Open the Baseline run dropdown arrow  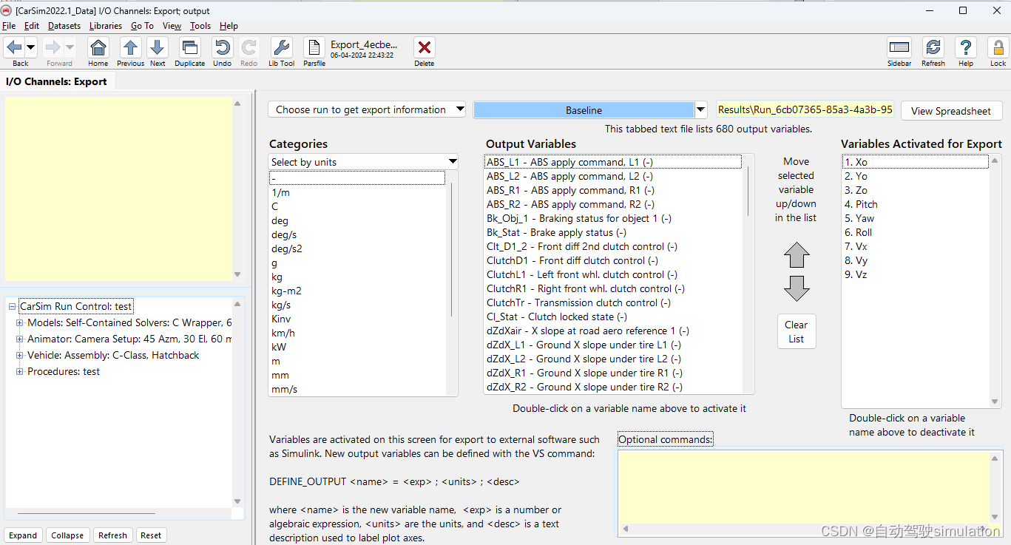(x=701, y=110)
